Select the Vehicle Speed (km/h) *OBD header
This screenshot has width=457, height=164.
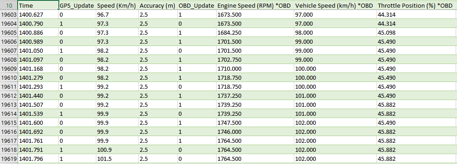tap(335, 5)
